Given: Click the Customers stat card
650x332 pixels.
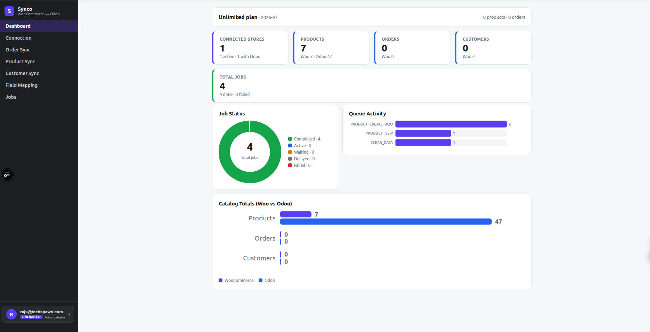Looking at the screenshot, I should pos(493,48).
